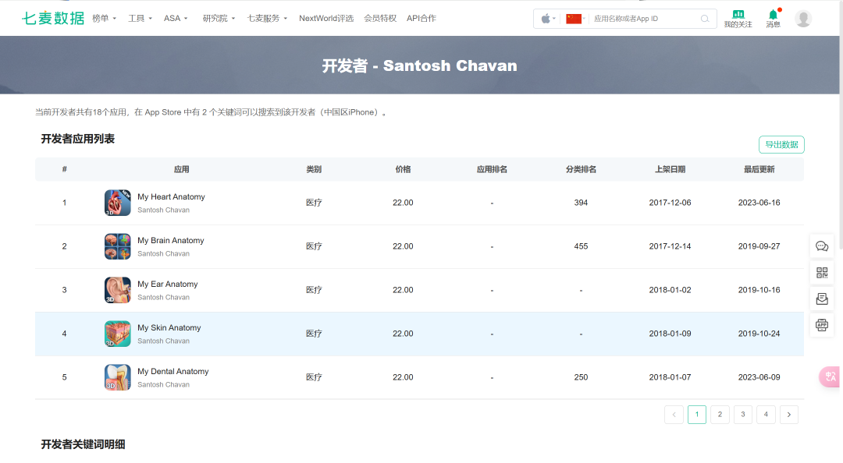Click the 应用 column header

click(x=181, y=169)
